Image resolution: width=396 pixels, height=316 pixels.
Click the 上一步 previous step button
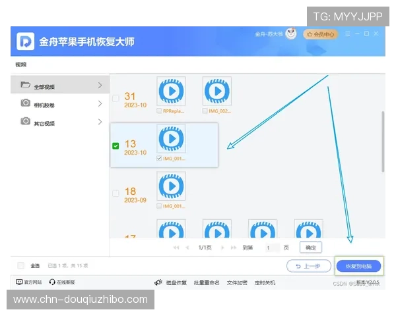click(x=309, y=266)
